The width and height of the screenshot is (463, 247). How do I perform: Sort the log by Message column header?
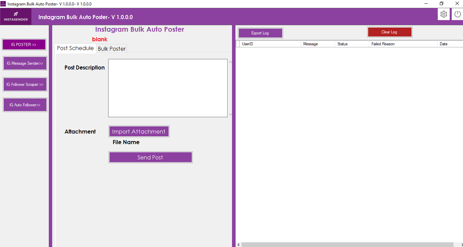[318, 44]
